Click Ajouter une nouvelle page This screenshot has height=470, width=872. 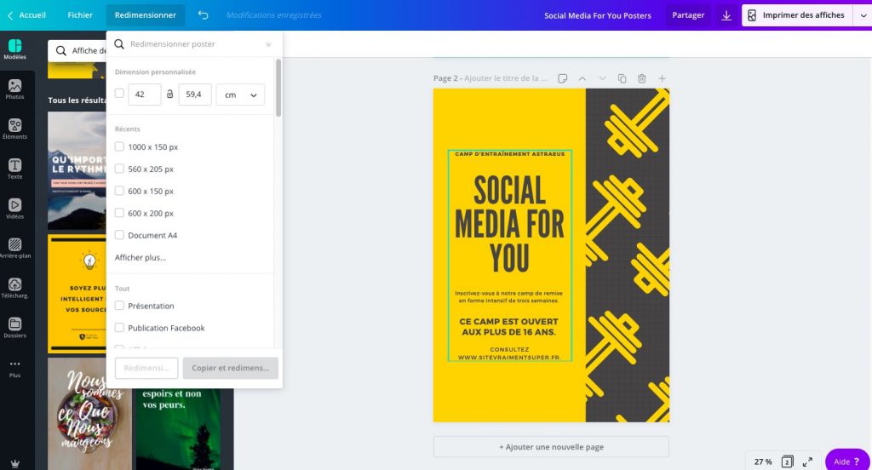pyautogui.click(x=551, y=447)
